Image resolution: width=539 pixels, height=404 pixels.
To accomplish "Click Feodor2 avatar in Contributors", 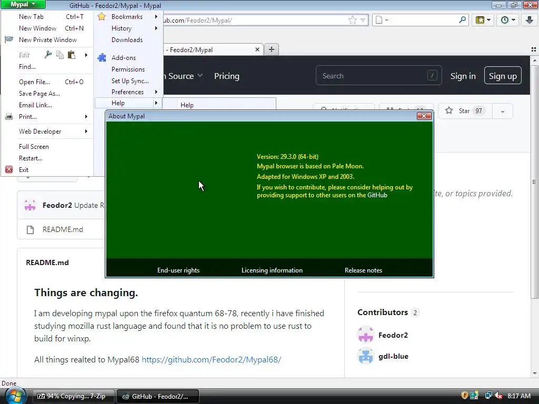I will click(x=366, y=335).
